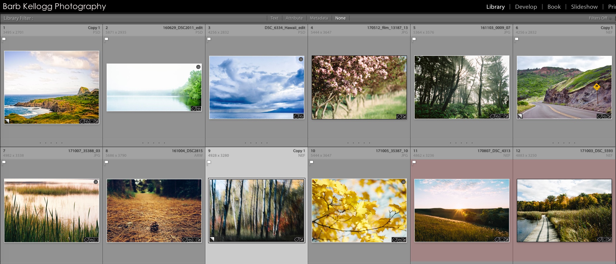Click the file name 171003_DSC_5593
616x264 pixels.
coord(596,151)
